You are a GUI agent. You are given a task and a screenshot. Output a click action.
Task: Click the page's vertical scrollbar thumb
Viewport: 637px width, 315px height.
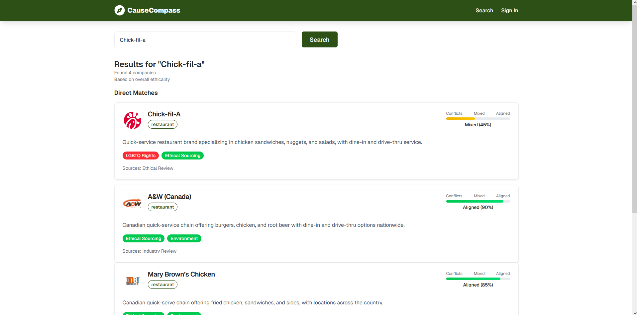coord(634,109)
